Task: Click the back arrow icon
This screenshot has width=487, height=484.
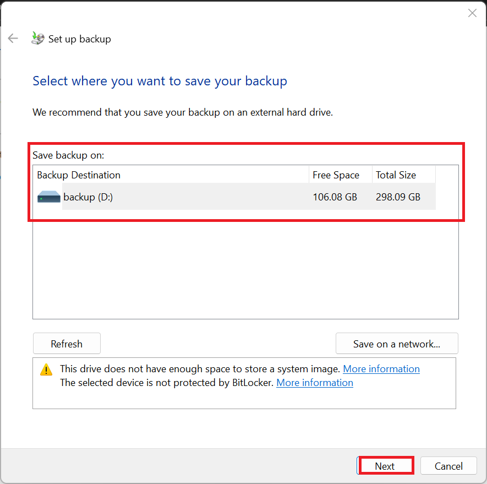Action: 13,39
